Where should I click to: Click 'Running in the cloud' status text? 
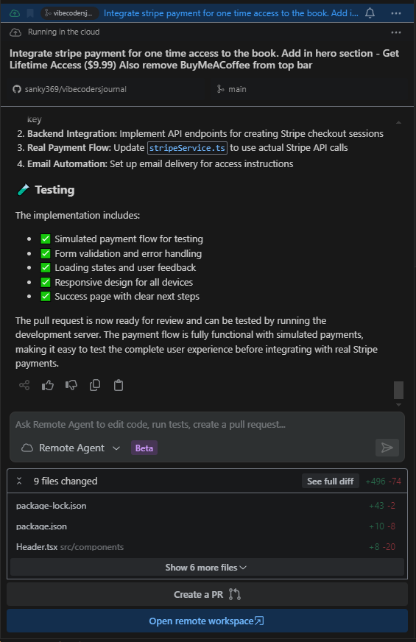(x=63, y=32)
